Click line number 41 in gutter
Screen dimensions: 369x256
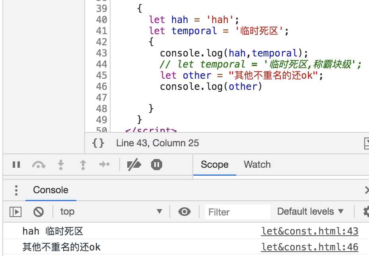[101, 31]
